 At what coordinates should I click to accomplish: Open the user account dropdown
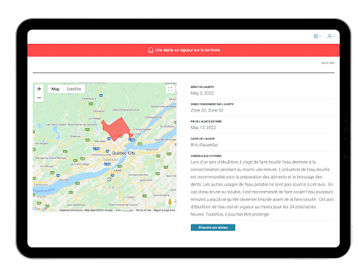click(331, 36)
